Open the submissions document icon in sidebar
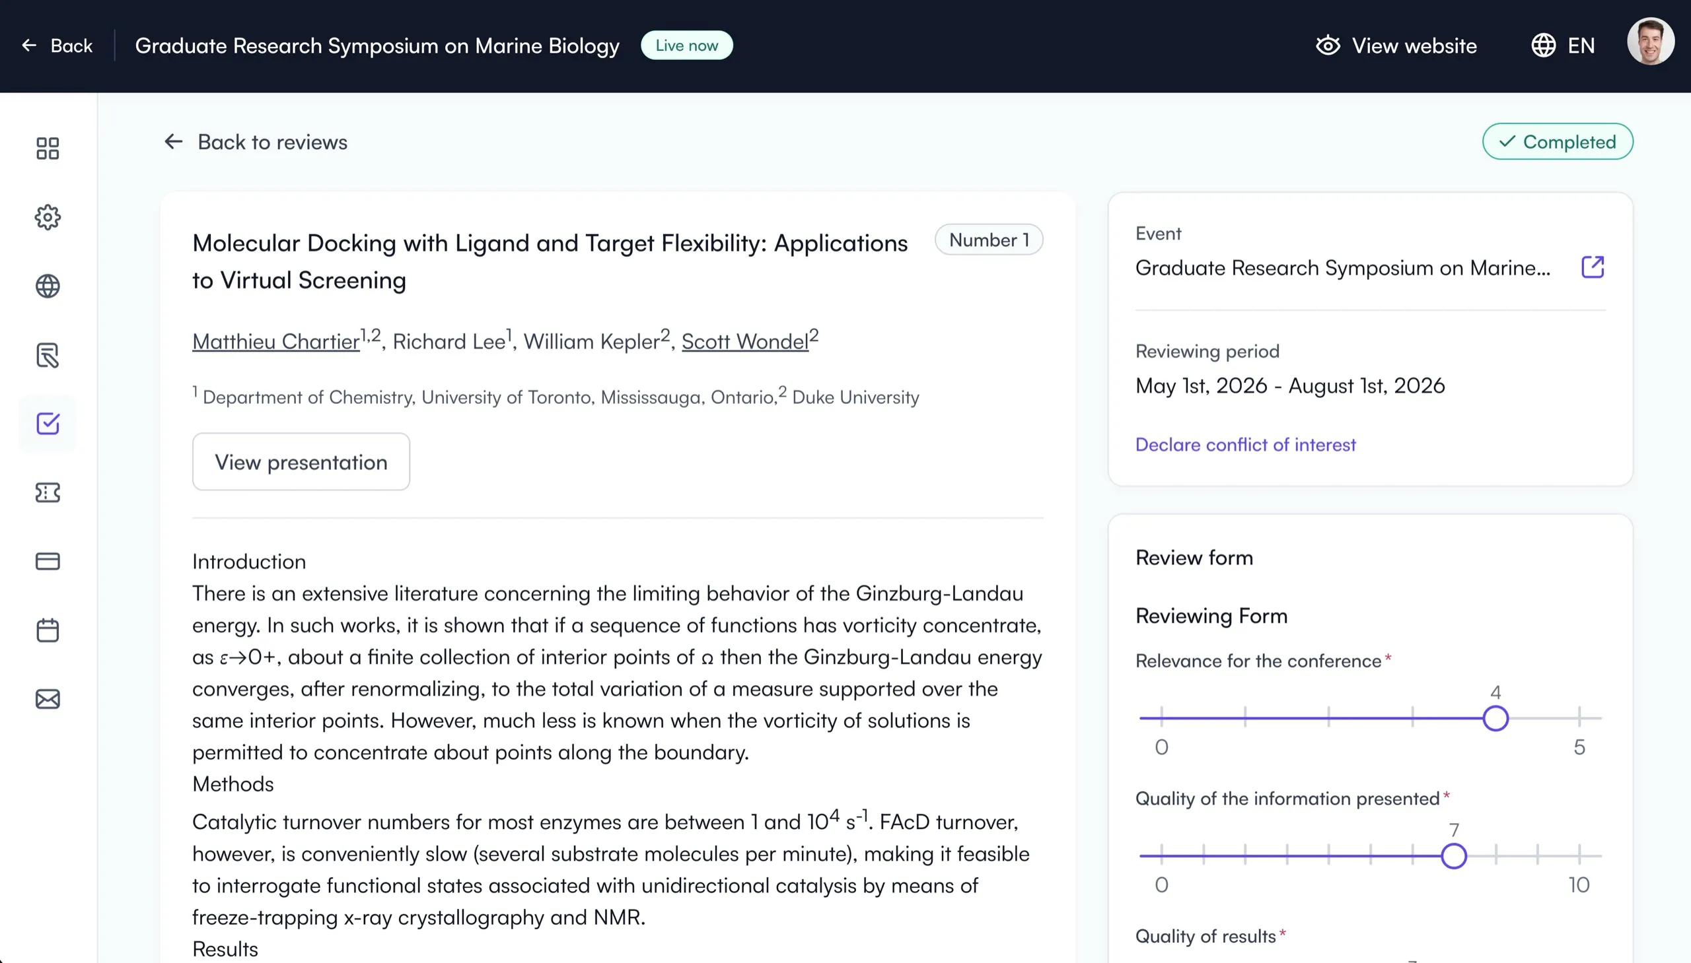The width and height of the screenshot is (1691, 963). pos(48,355)
